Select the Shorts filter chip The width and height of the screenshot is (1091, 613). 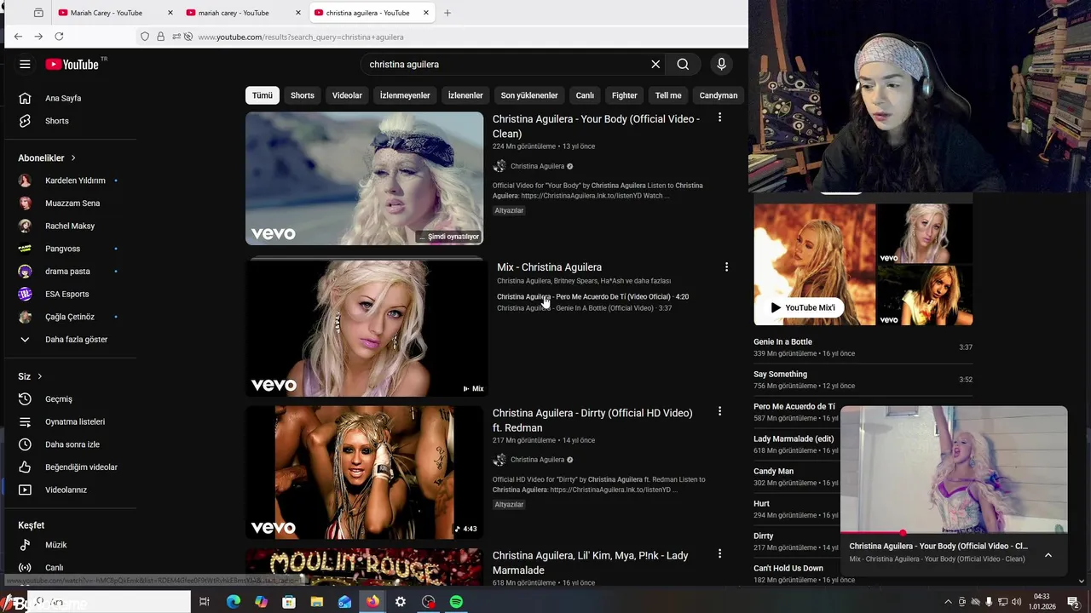click(x=303, y=95)
